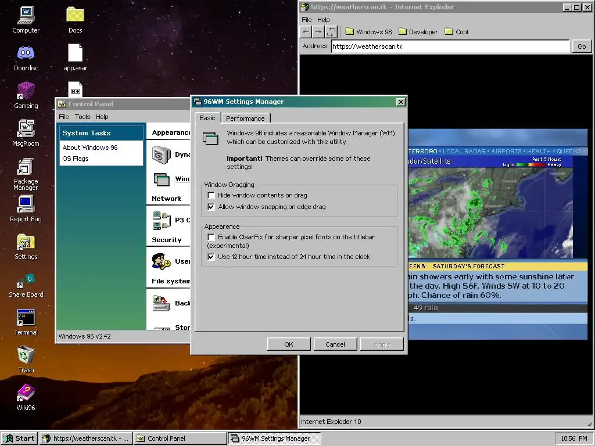Open the app.asar file icon
This screenshot has width=595, height=446.
(75, 57)
